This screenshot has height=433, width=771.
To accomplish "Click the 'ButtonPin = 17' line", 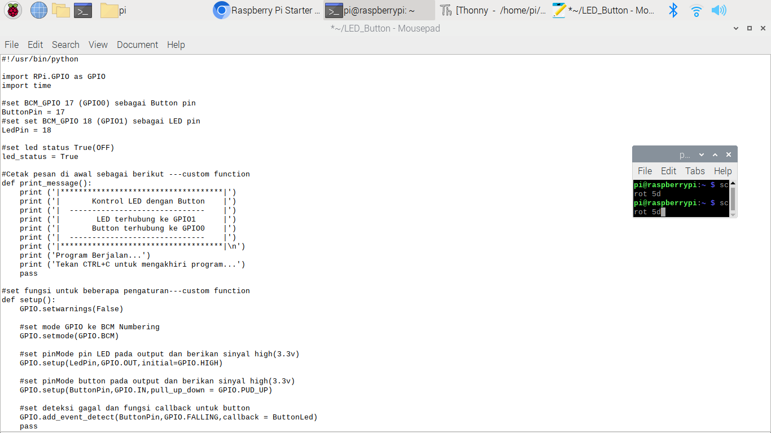I will [x=33, y=112].
